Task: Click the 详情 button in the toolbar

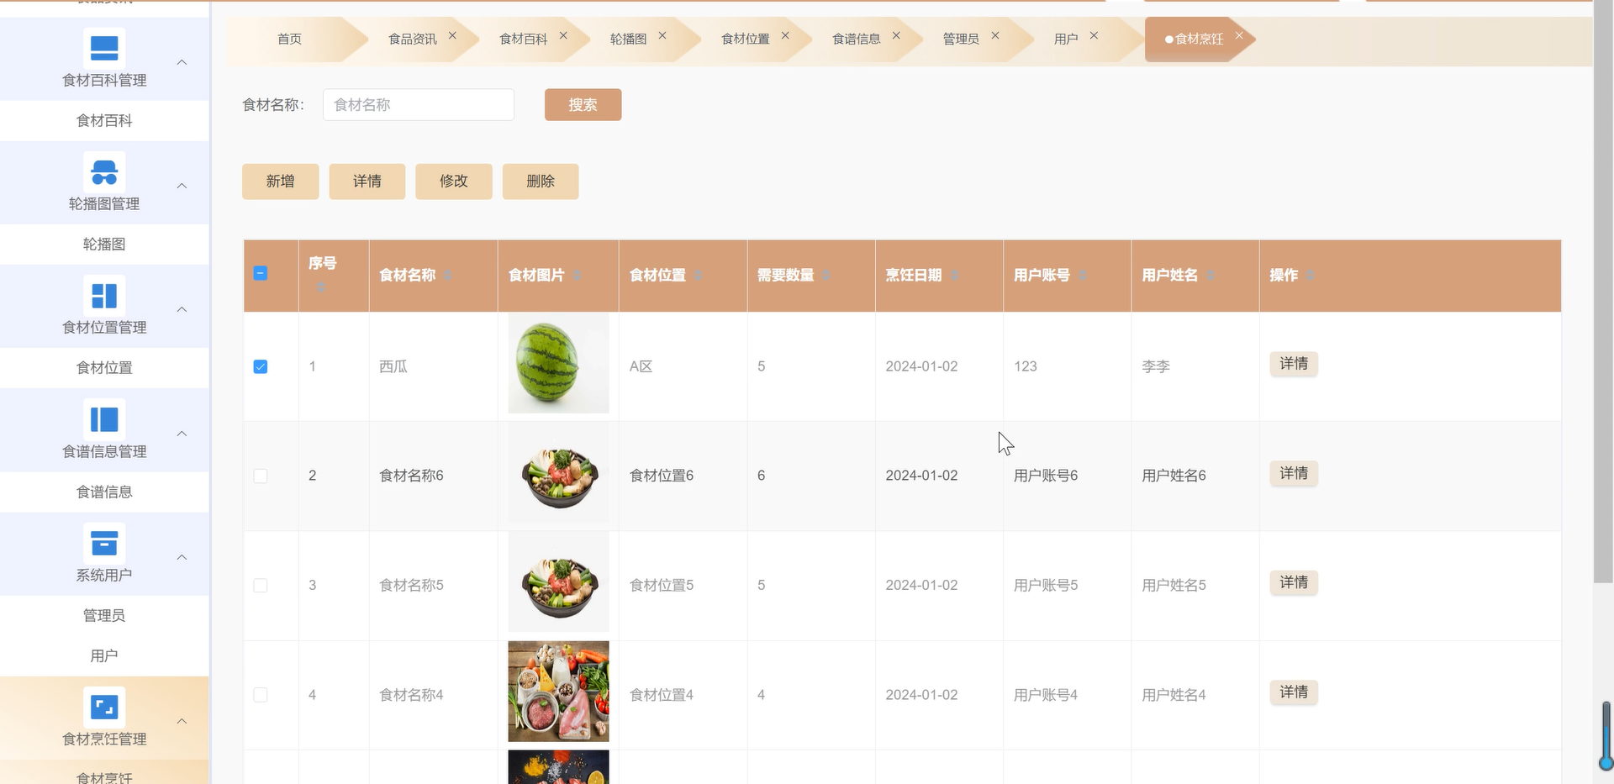Action: (367, 182)
